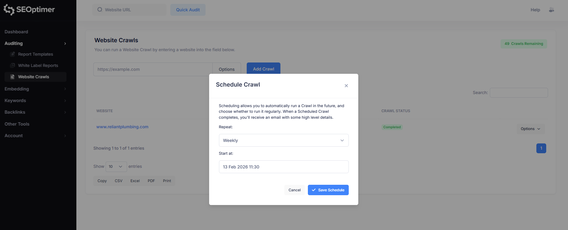This screenshot has width=568, height=230.
Task: Click the search magnifier in Website URL box
Action: pyautogui.click(x=100, y=10)
